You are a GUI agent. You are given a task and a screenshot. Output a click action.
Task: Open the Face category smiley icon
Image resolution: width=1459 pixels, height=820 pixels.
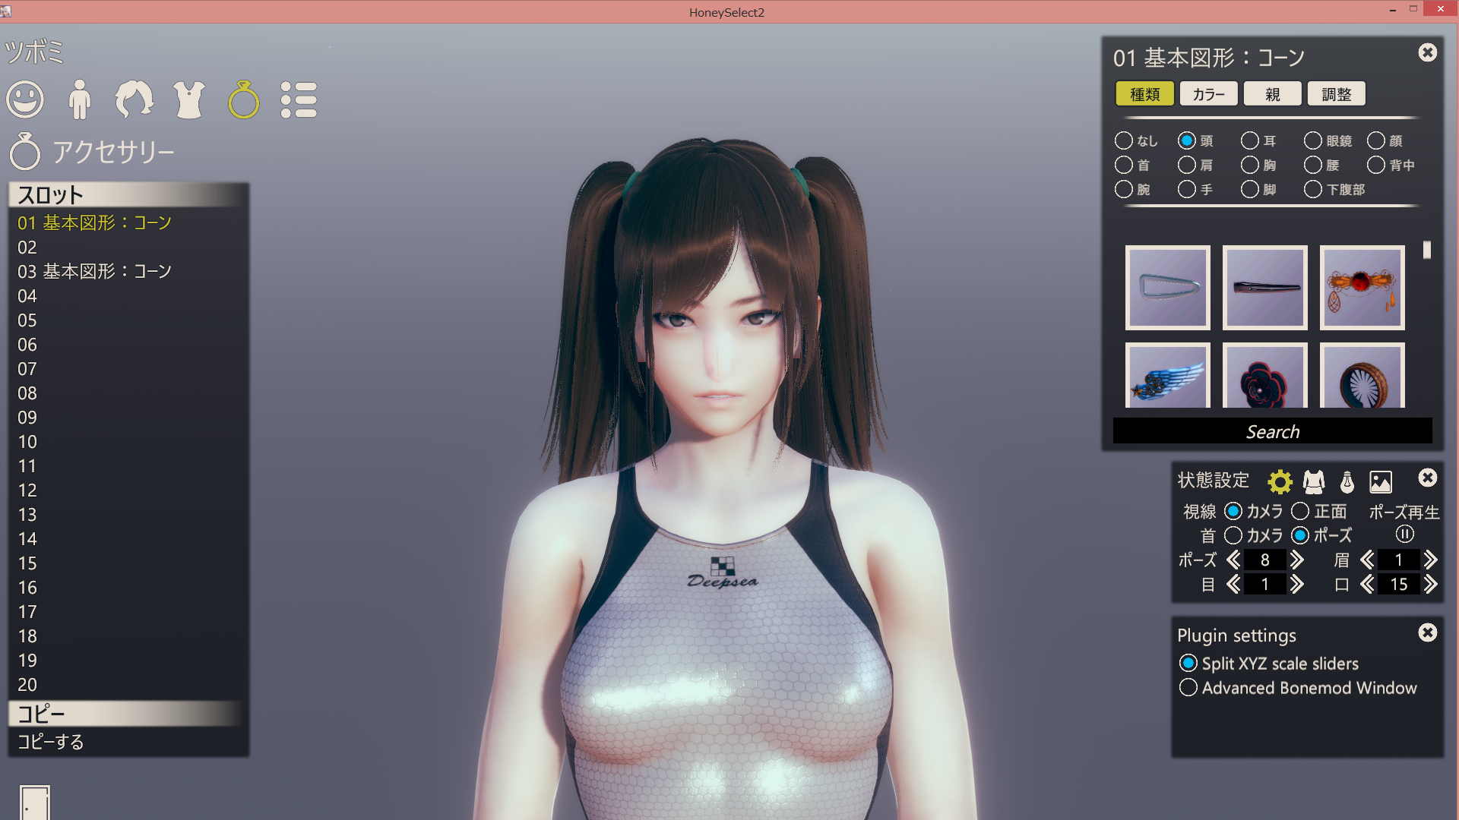click(x=25, y=99)
